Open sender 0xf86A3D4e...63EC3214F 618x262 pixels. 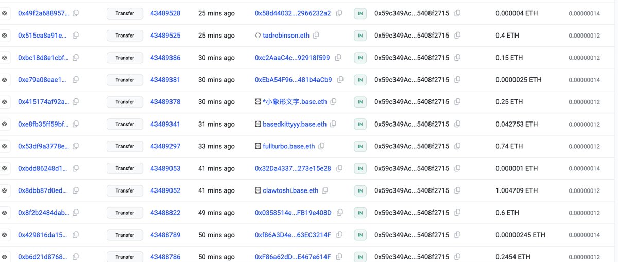click(x=293, y=235)
